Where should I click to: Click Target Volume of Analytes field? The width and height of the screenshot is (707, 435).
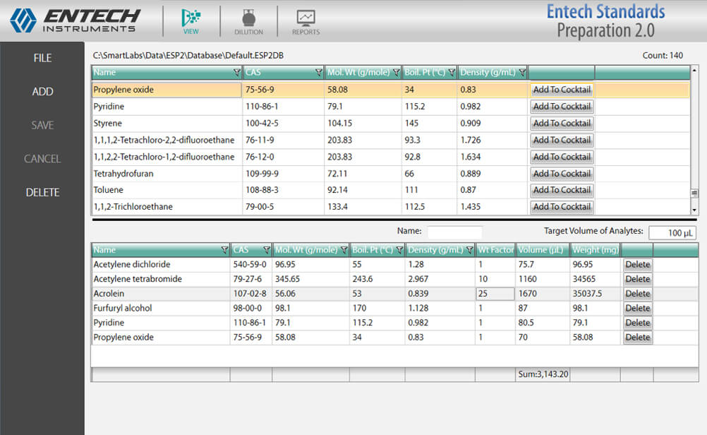point(672,233)
